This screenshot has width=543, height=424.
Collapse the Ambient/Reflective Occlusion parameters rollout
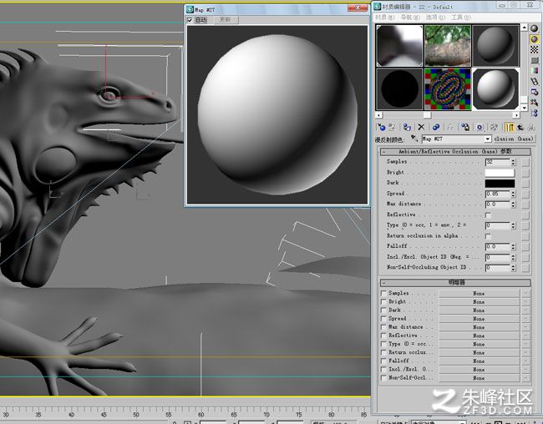click(455, 152)
